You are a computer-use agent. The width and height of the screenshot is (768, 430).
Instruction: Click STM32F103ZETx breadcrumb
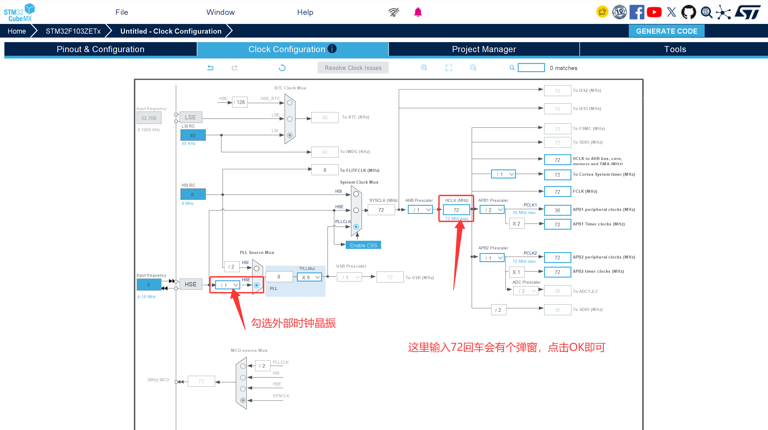tap(73, 31)
